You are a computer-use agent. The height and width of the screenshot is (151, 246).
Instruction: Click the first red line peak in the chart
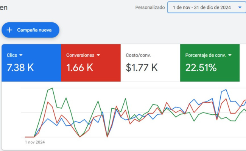[x=48, y=102]
